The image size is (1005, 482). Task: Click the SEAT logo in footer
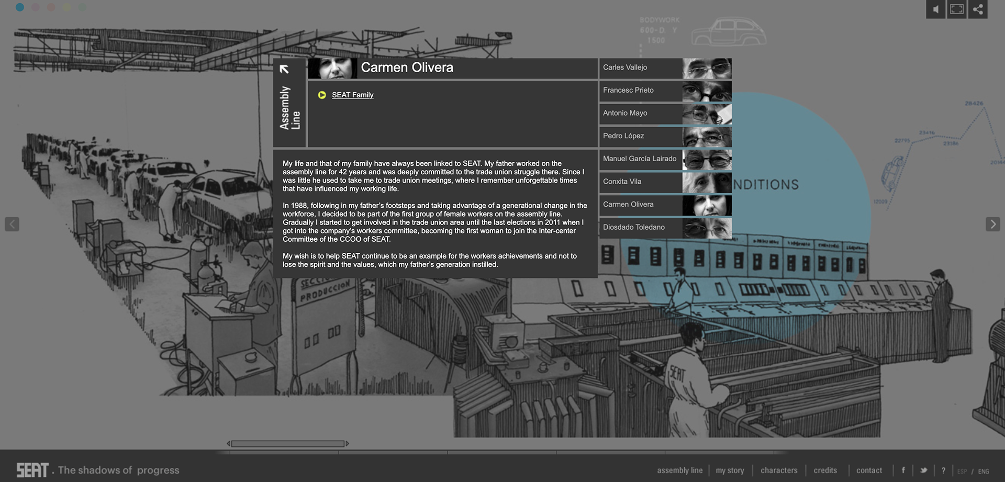pyautogui.click(x=32, y=470)
